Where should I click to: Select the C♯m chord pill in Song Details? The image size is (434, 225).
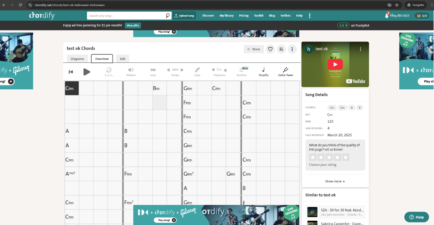coord(332,107)
